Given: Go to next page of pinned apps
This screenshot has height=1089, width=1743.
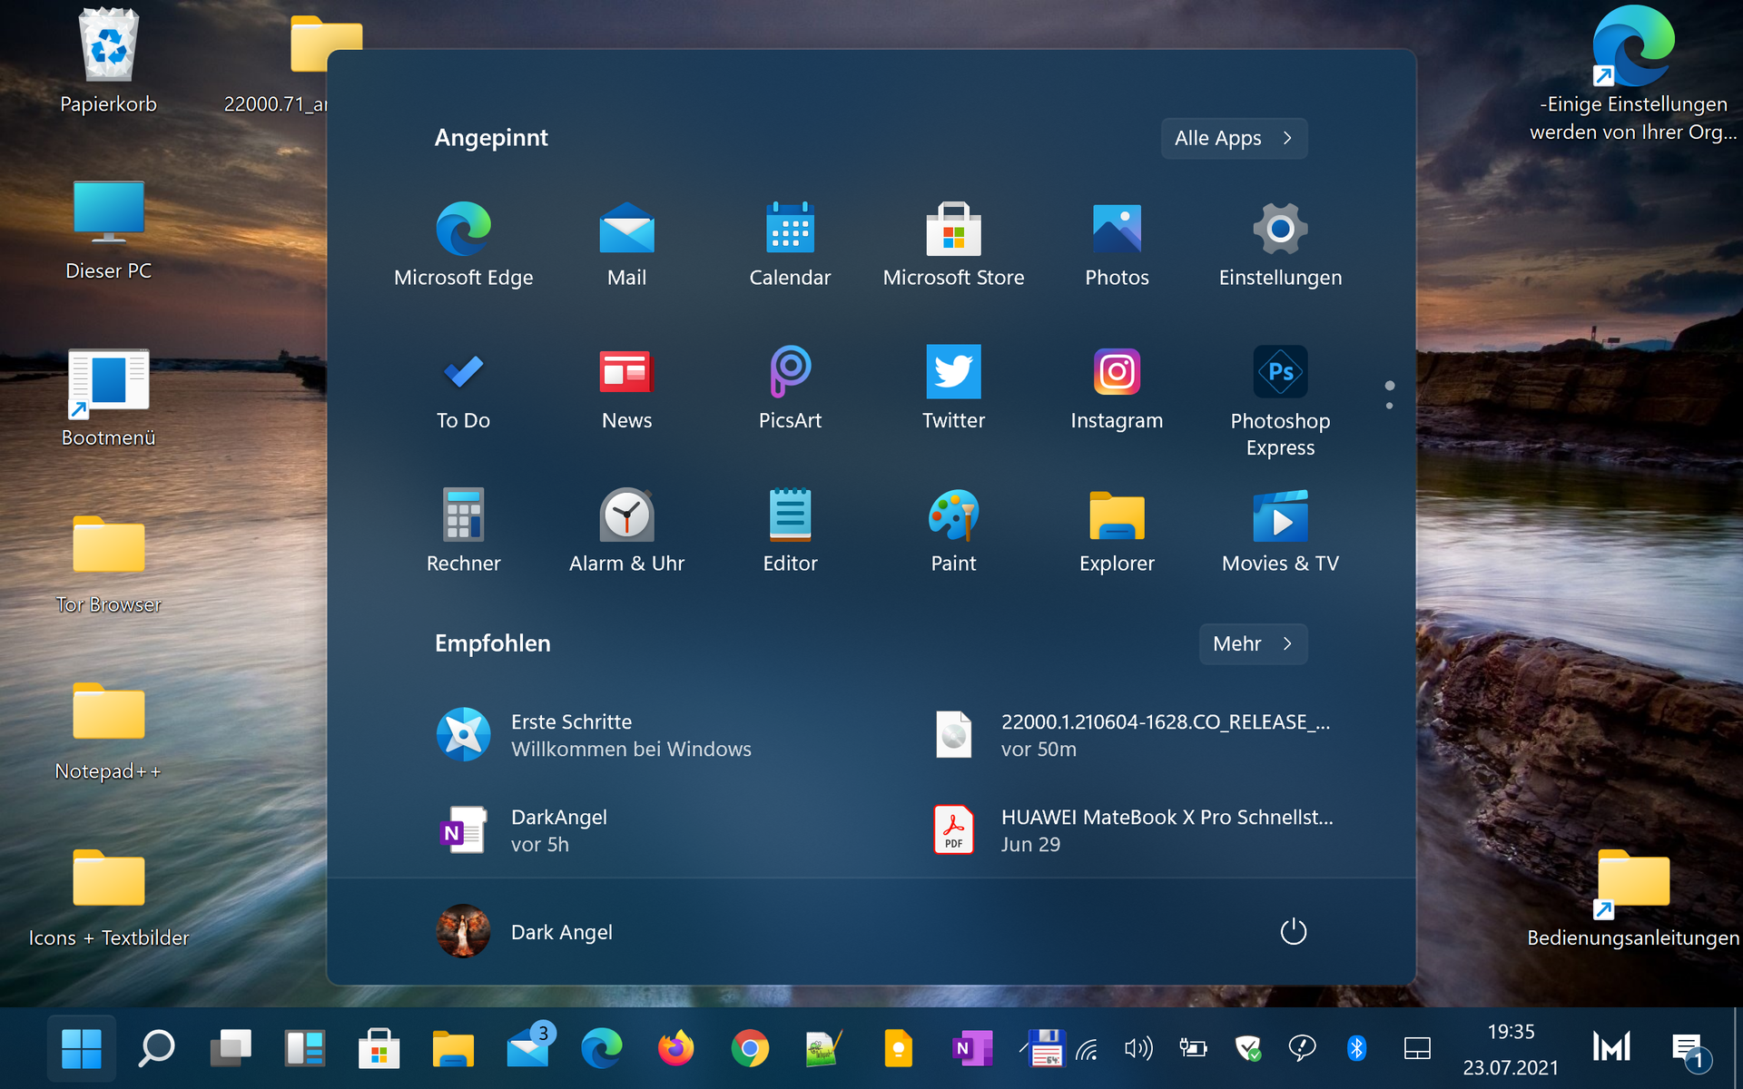Looking at the screenshot, I should pyautogui.click(x=1389, y=406).
